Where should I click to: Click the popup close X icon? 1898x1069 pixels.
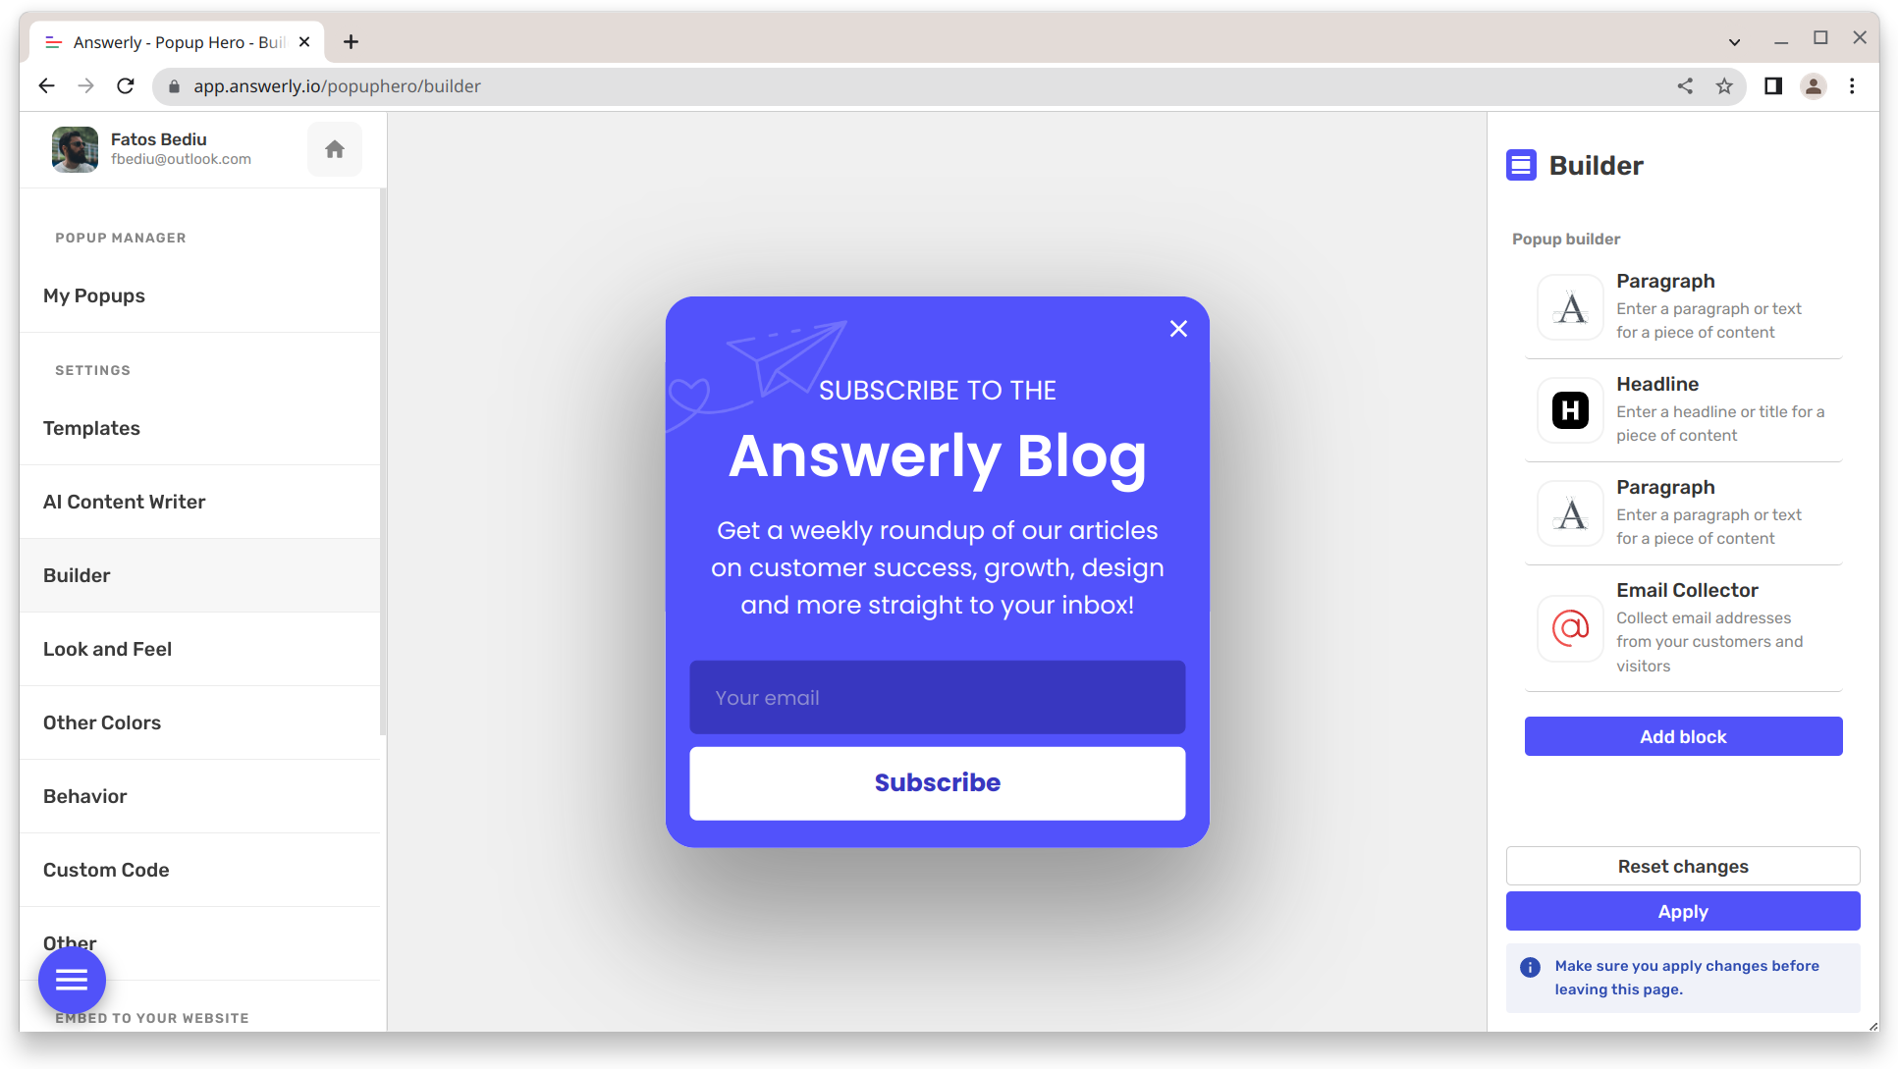click(x=1179, y=329)
